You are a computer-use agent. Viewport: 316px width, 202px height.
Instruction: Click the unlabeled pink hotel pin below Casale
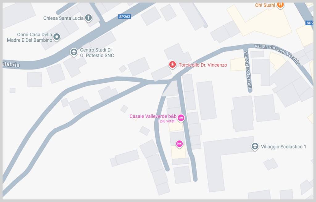coord(179,144)
